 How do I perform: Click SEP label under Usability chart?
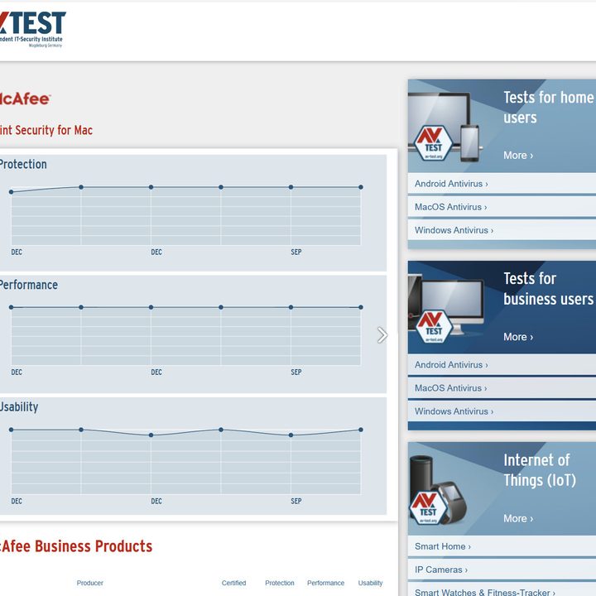coord(296,501)
